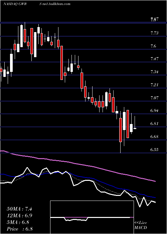
Task: Click the 6.68 price axis label
Action: (x=155, y=137)
